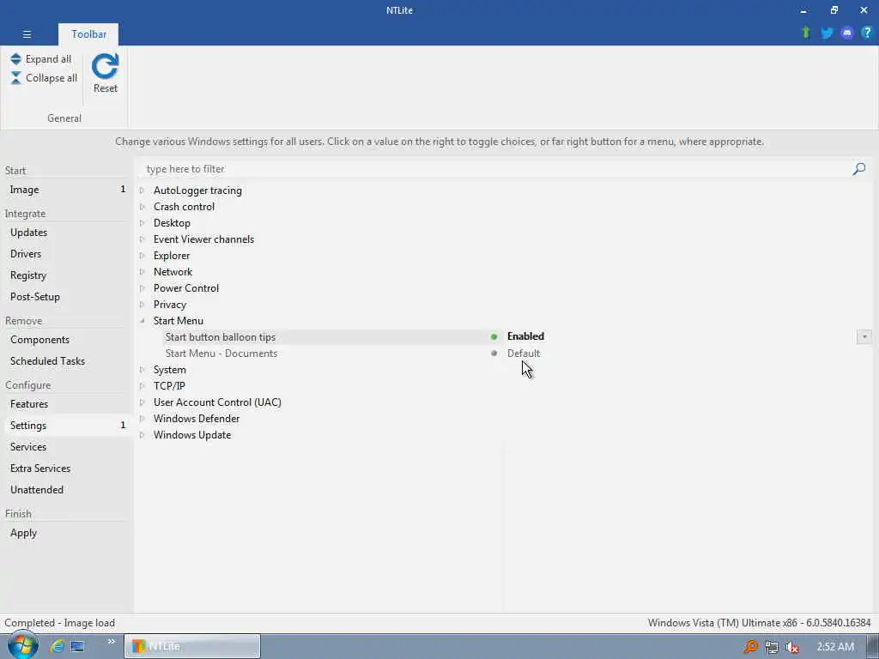Click the Collapse all label
879x659 pixels.
click(52, 78)
